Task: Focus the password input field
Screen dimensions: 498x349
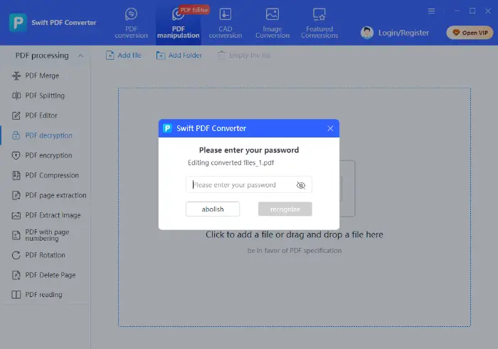Action: click(x=249, y=184)
